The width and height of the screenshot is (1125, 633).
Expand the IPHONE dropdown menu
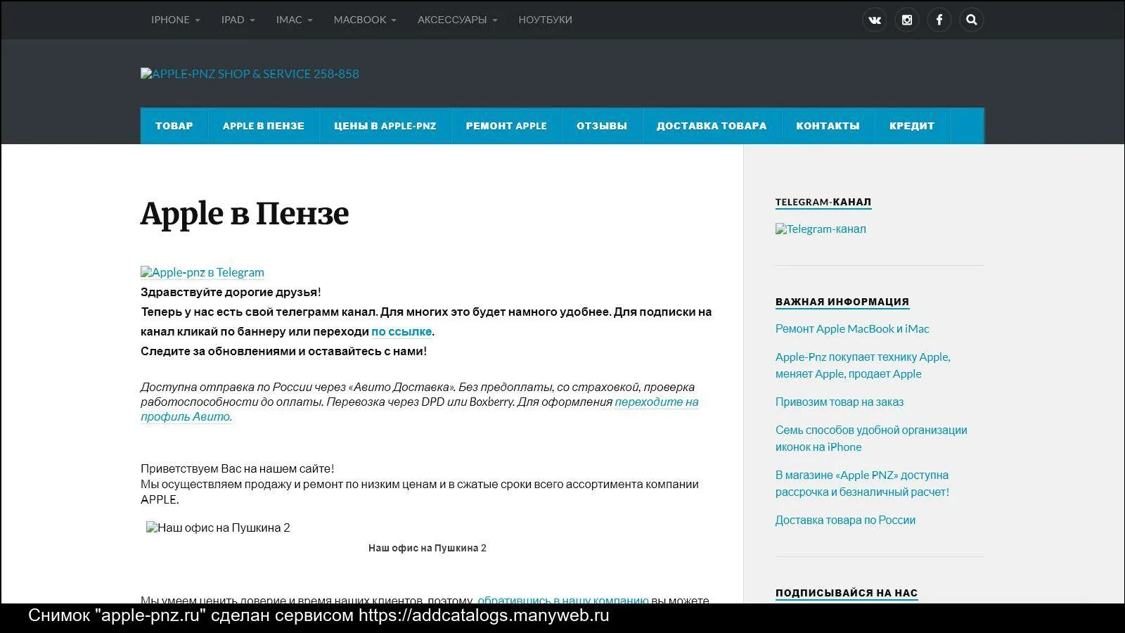[176, 20]
